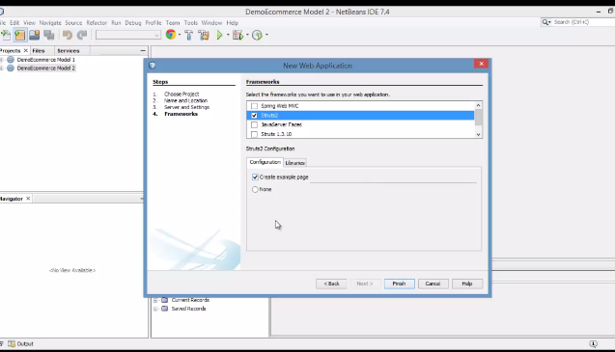The width and height of the screenshot is (615, 352).
Task: Click the New File toolbar icon
Action: tap(6, 36)
